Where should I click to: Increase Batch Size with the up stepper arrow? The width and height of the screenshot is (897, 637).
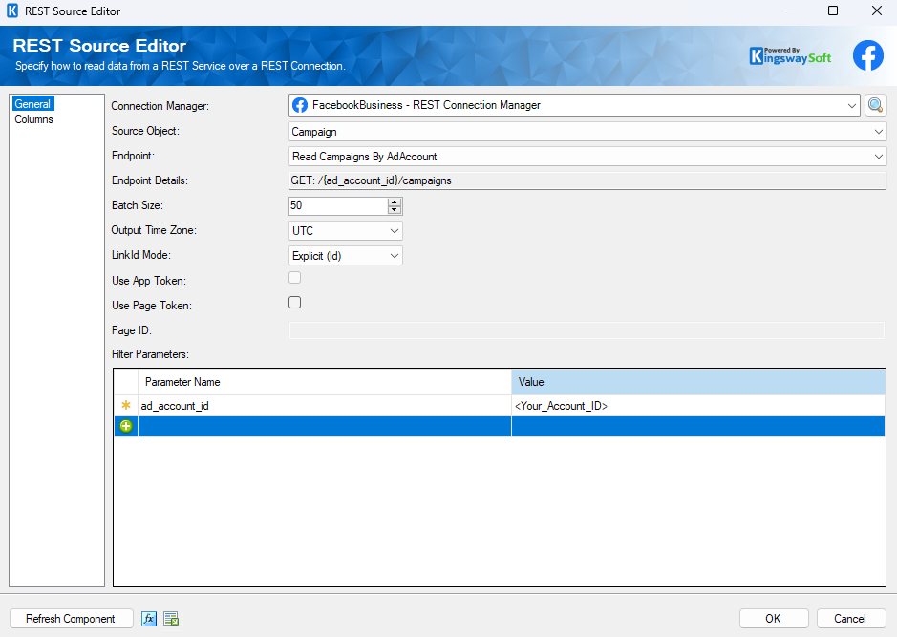395,202
